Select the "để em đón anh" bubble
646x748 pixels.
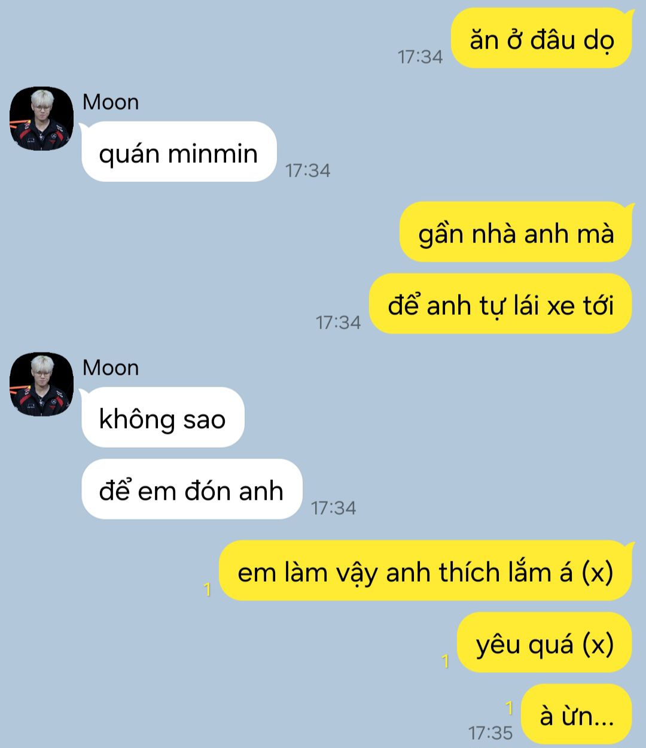pyautogui.click(x=191, y=489)
